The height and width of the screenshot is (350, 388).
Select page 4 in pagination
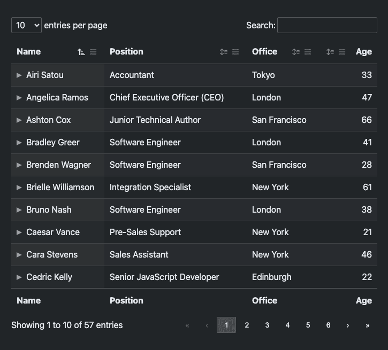pos(287,325)
